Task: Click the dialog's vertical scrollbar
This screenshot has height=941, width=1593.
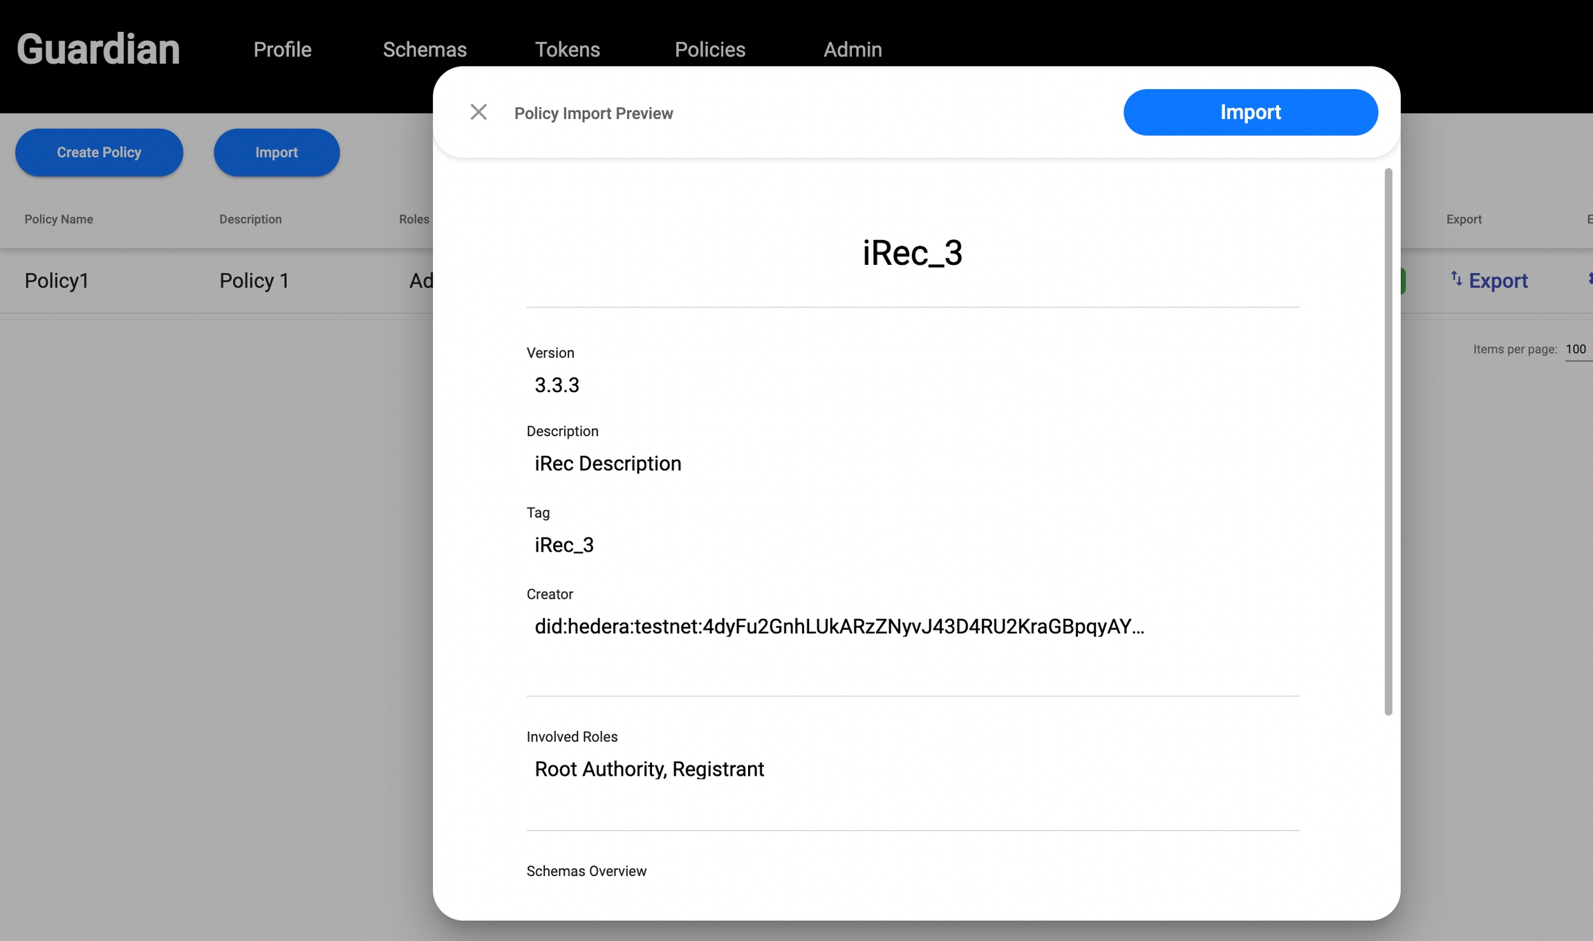Action: tap(1388, 442)
